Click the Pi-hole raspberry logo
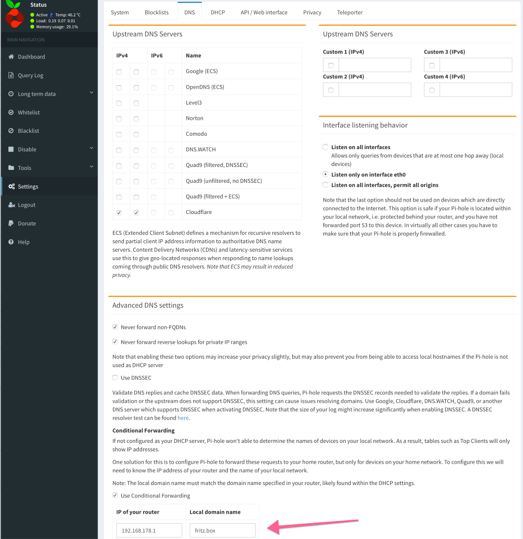The width and height of the screenshot is (523, 539). point(14,15)
